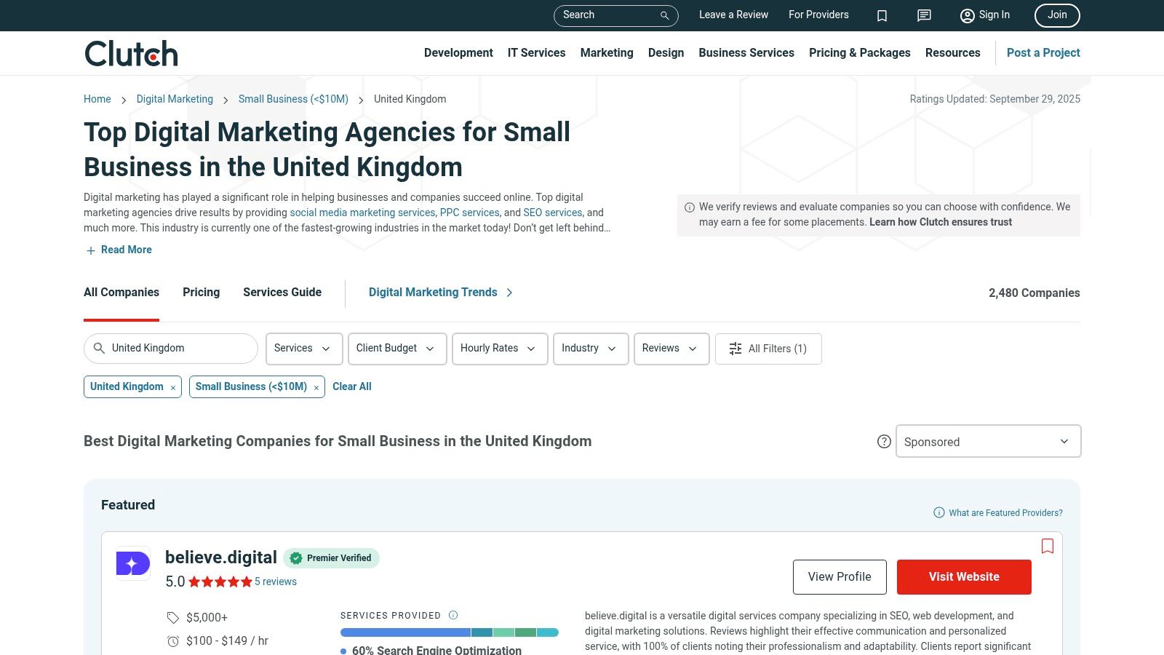
Task: Open All Filters panel
Action: (x=768, y=349)
